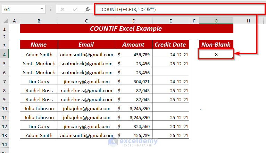Open the Name Box dropdown arrow
The width and height of the screenshot is (266, 153).
pyautogui.click(x=42, y=9)
